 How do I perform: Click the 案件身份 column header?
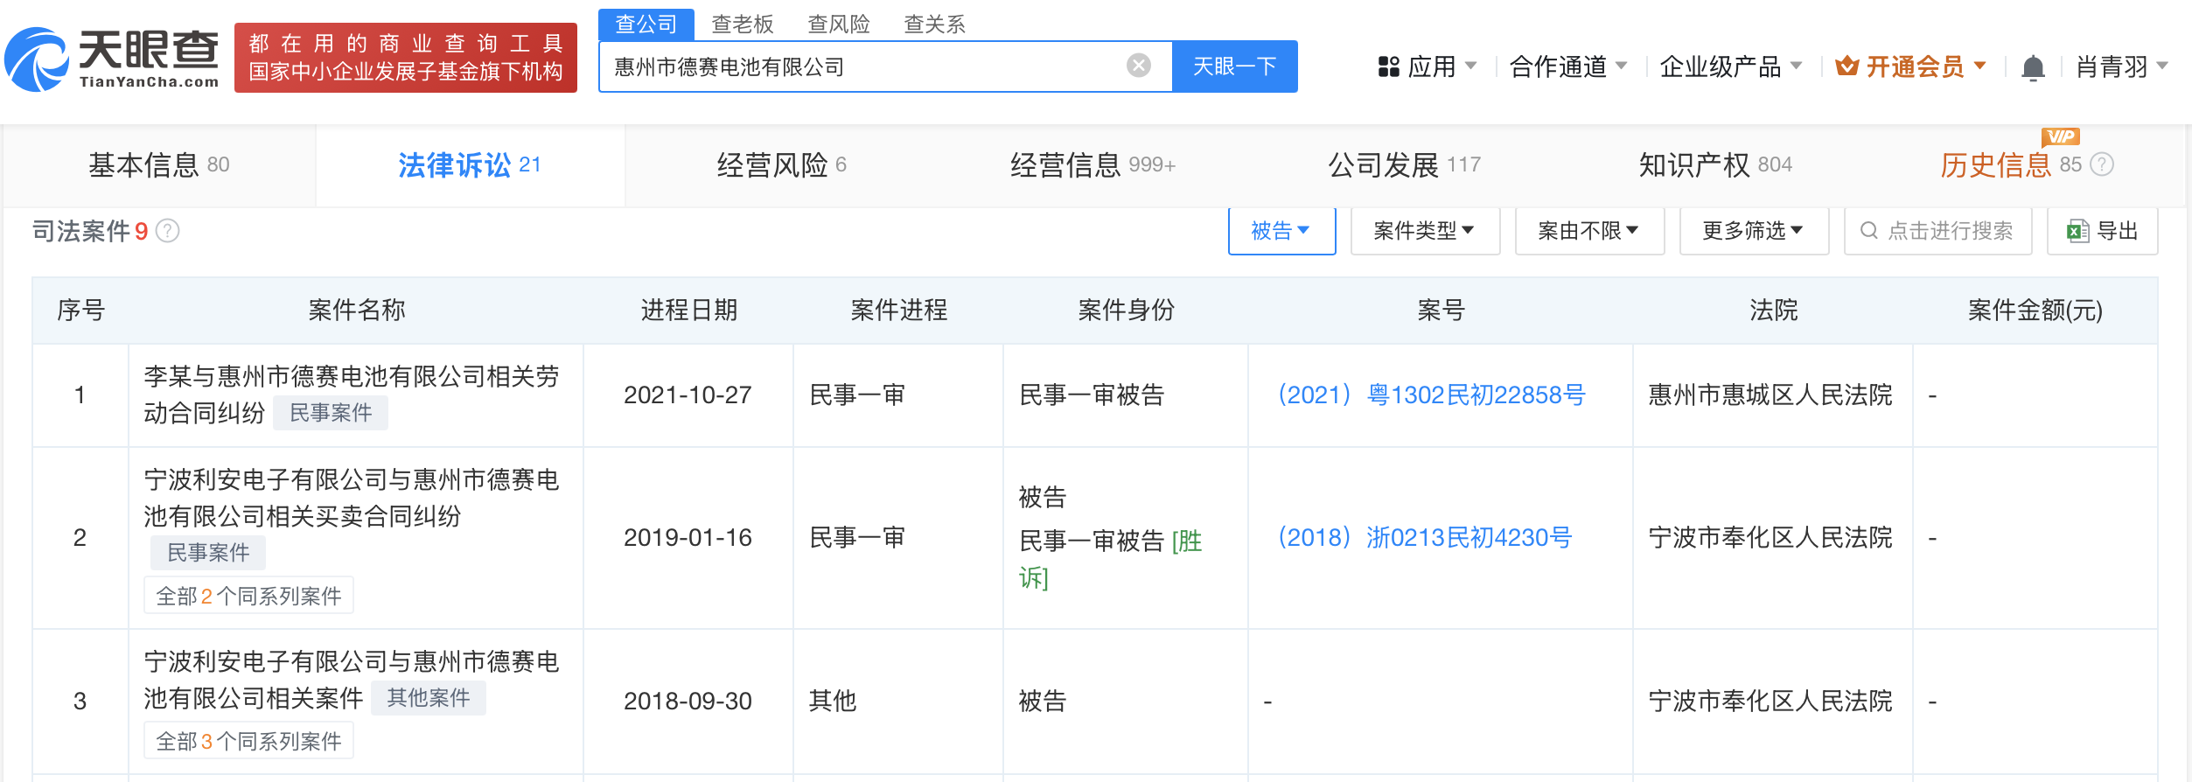pos(1126,310)
